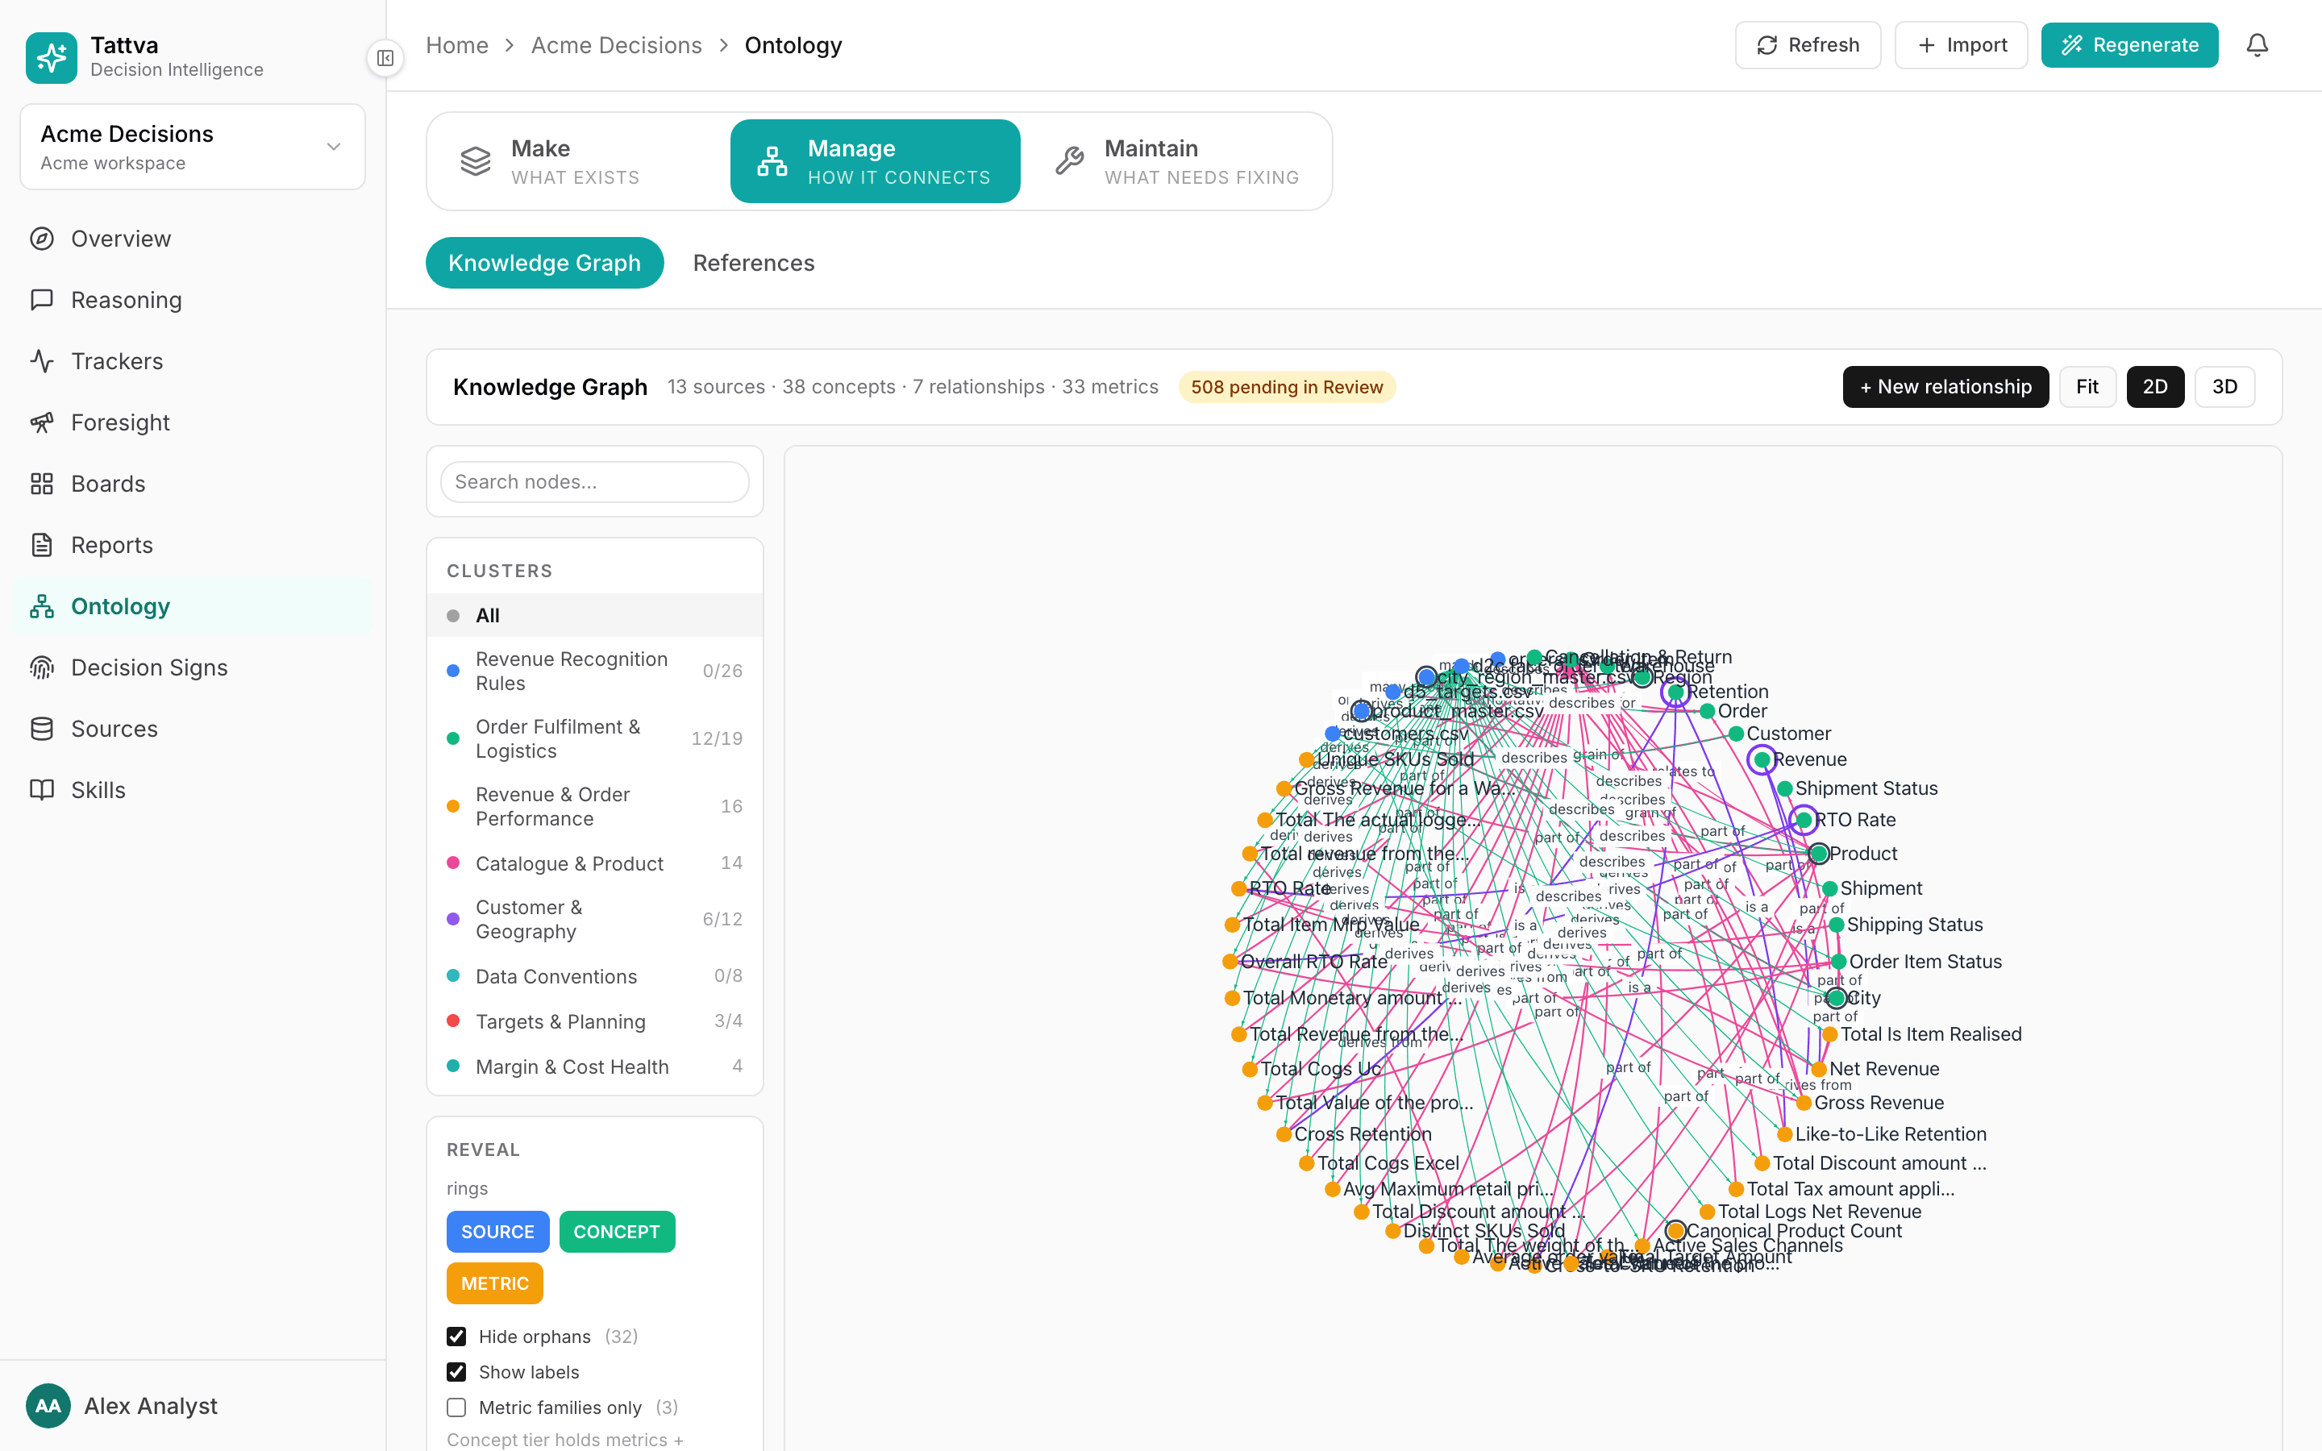
Task: Click the Refresh button
Action: [1807, 45]
